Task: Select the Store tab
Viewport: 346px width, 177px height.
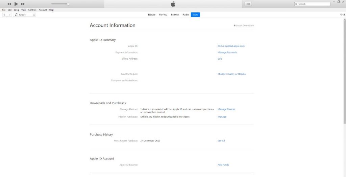Action: click(195, 15)
